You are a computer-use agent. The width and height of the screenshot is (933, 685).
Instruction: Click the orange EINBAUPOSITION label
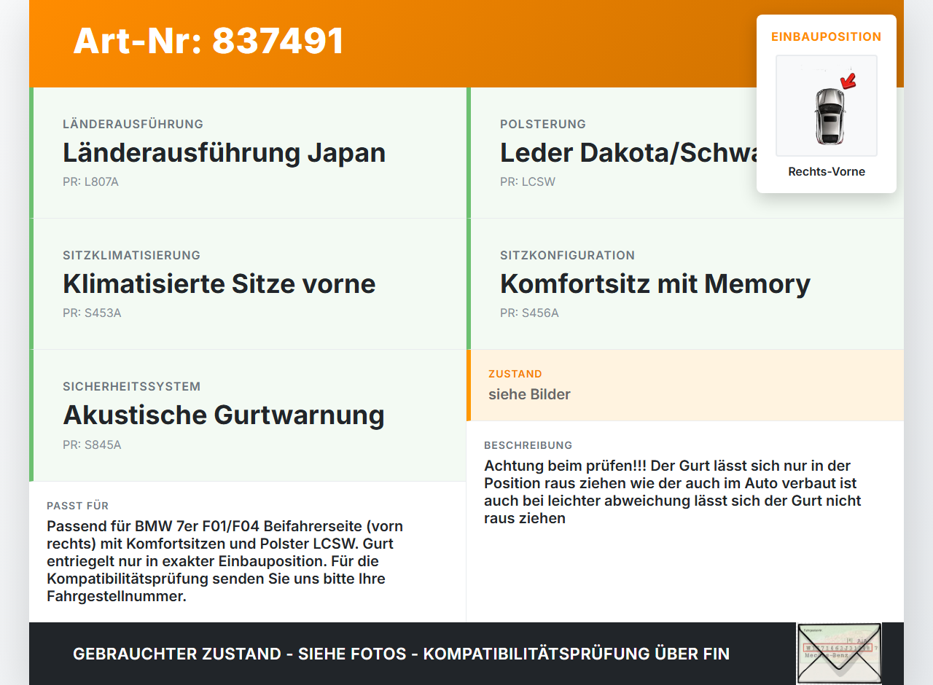tap(827, 36)
